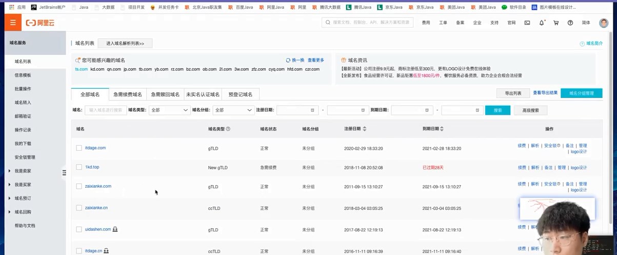Click 查看更多 link

point(316,60)
